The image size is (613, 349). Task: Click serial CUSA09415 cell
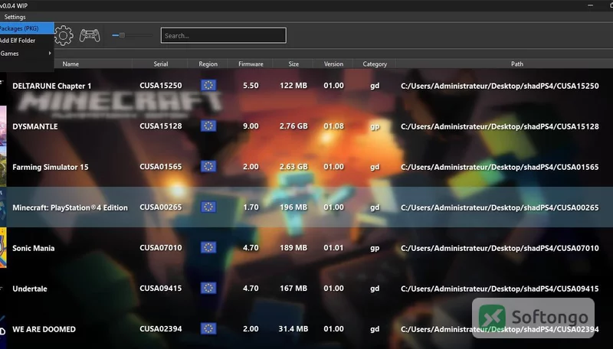tap(161, 289)
